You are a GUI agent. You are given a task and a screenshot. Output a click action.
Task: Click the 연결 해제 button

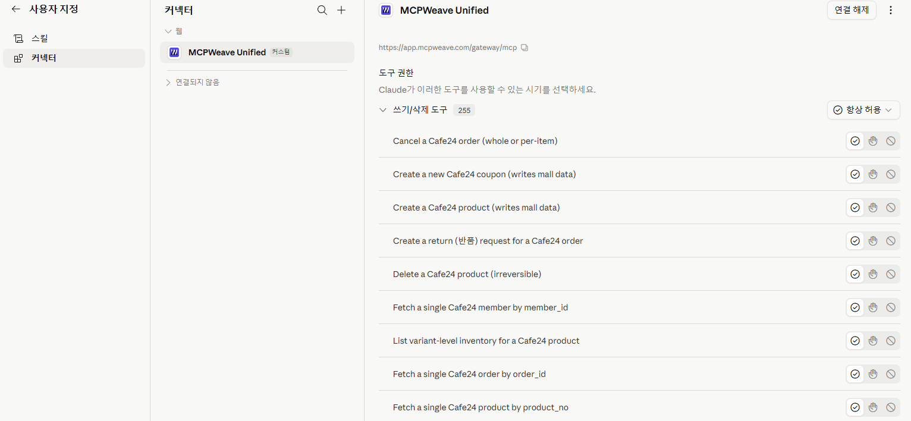pyautogui.click(x=852, y=10)
